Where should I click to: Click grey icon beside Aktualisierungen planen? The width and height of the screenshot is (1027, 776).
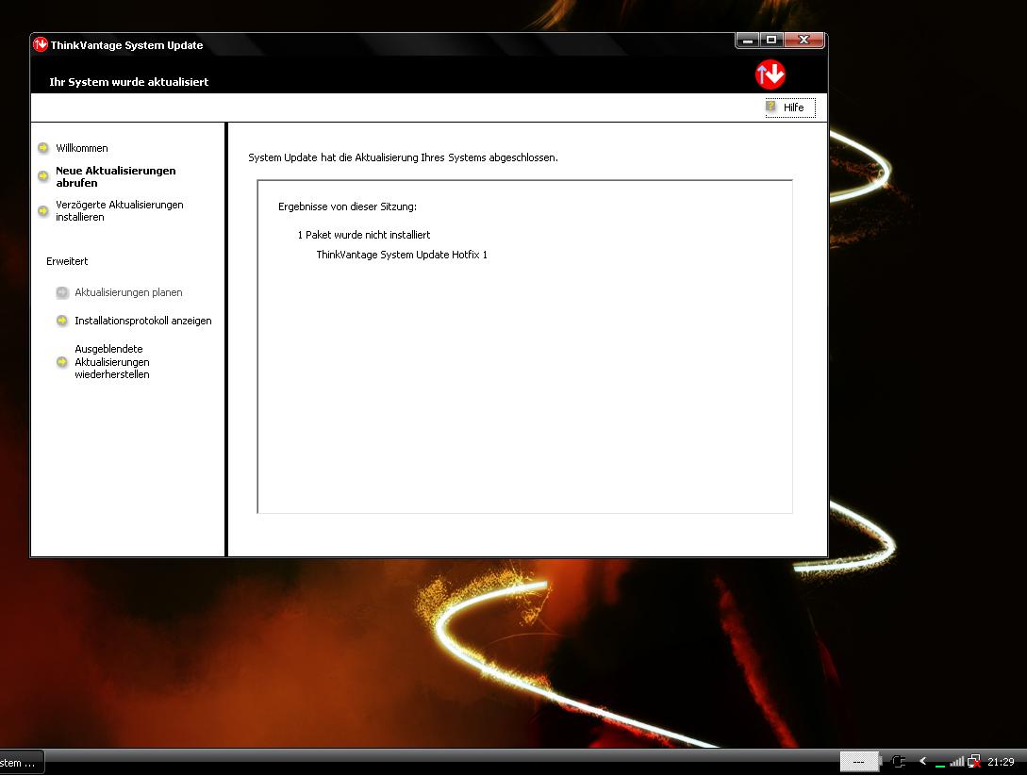click(62, 292)
